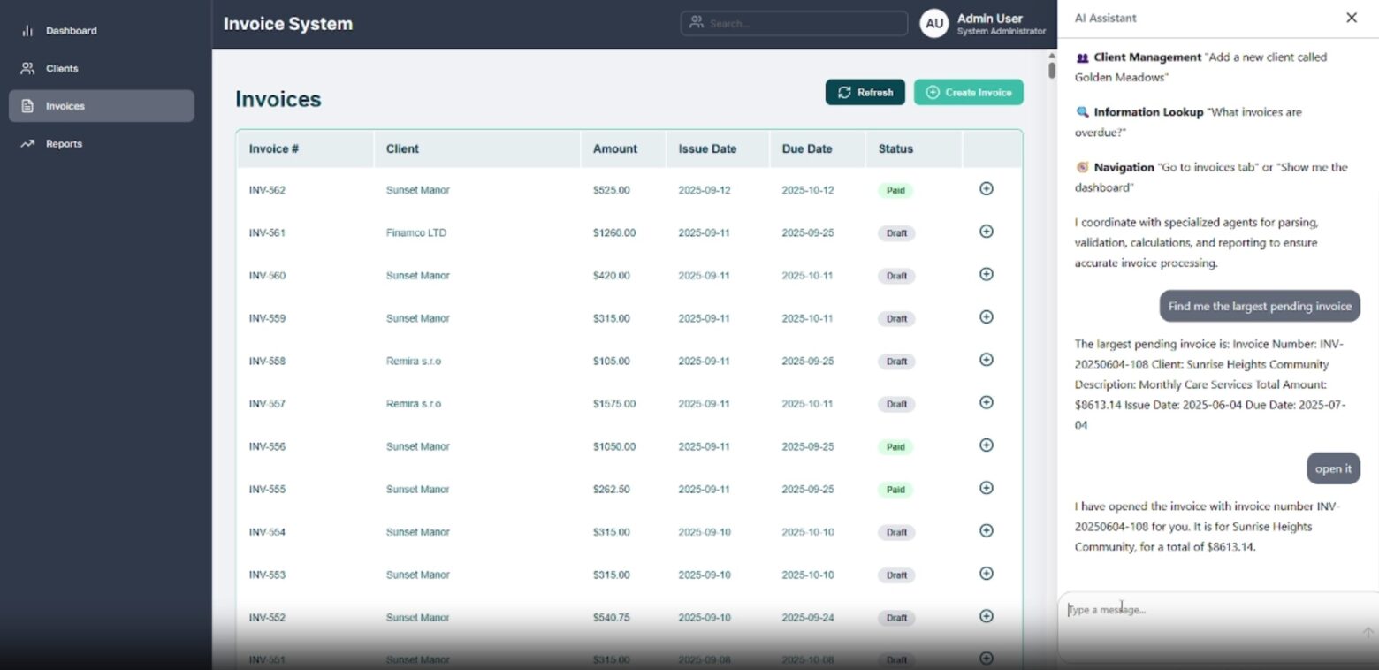Viewport: 1379px width, 670px height.
Task: Click the Create Invoice button
Action: pos(968,93)
